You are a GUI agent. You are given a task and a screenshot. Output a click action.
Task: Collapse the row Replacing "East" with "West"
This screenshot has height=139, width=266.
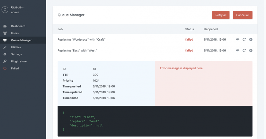[77, 50]
